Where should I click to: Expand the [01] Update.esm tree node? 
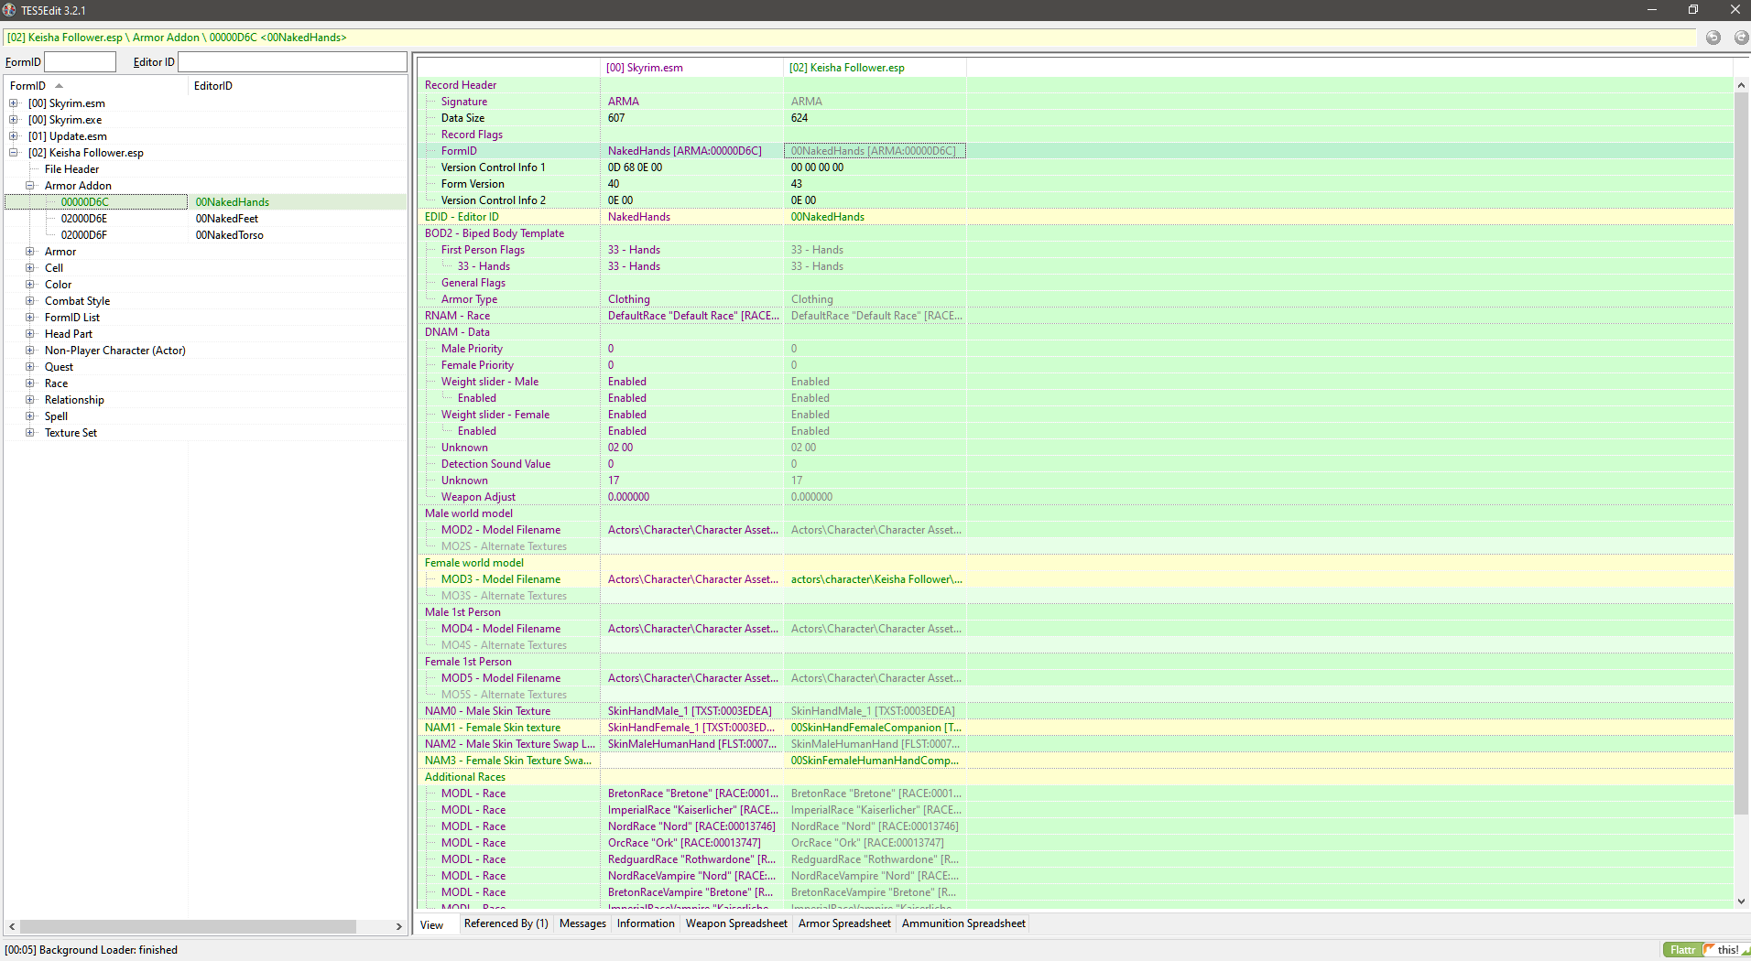[14, 136]
